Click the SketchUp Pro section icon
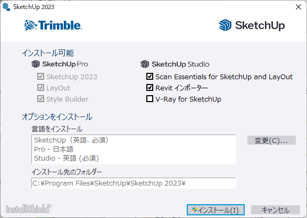Image resolution: width=307 pixels, height=218 pixels. (36, 64)
